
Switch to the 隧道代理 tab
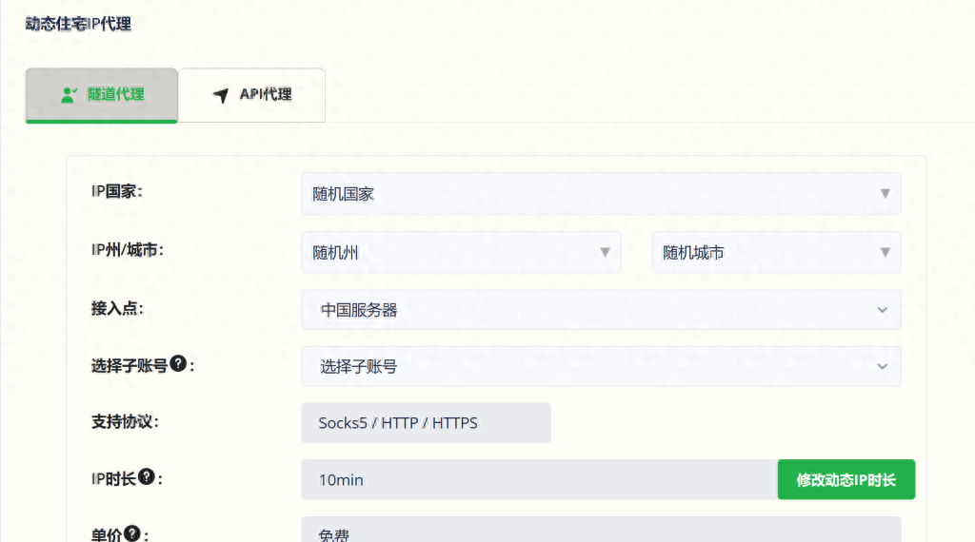point(101,95)
